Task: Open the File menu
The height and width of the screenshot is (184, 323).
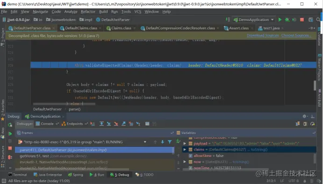Action: click(4, 12)
